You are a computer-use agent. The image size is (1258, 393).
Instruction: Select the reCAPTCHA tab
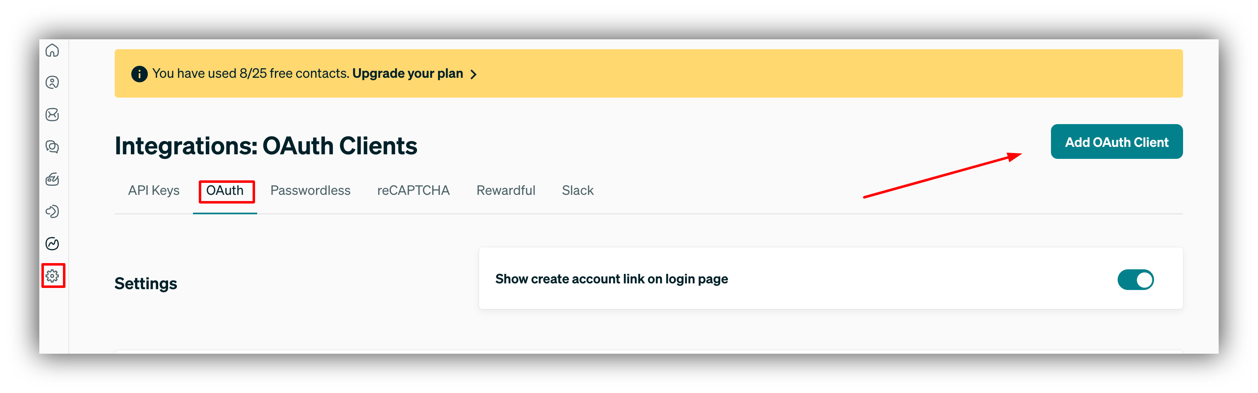(413, 190)
